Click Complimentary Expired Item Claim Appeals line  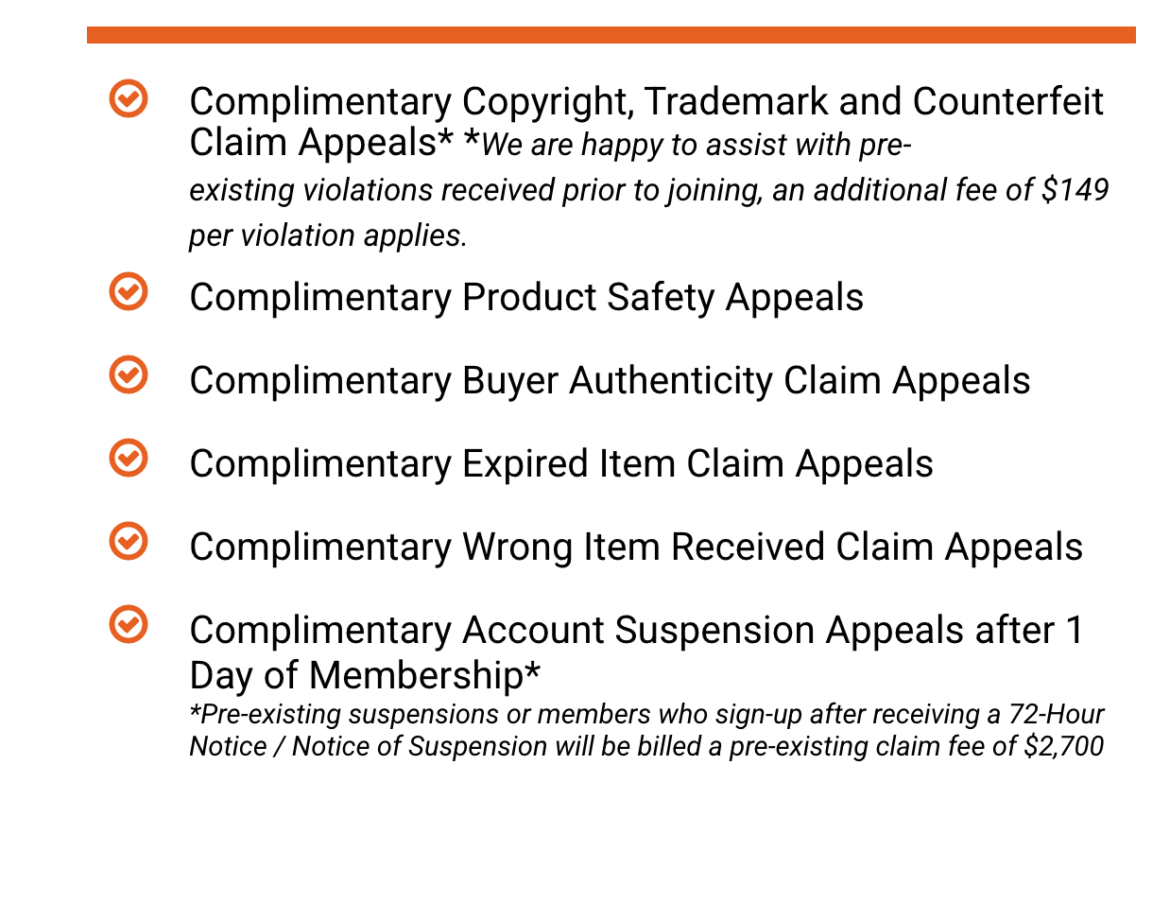coord(560,463)
